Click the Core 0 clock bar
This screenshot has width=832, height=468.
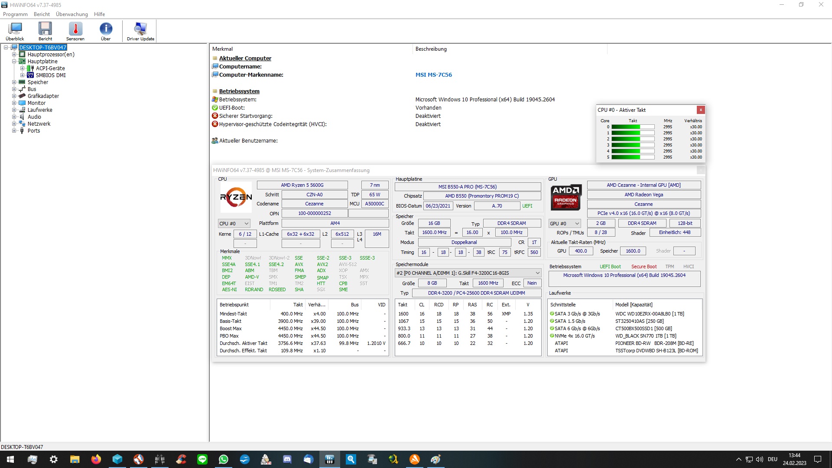(x=633, y=127)
